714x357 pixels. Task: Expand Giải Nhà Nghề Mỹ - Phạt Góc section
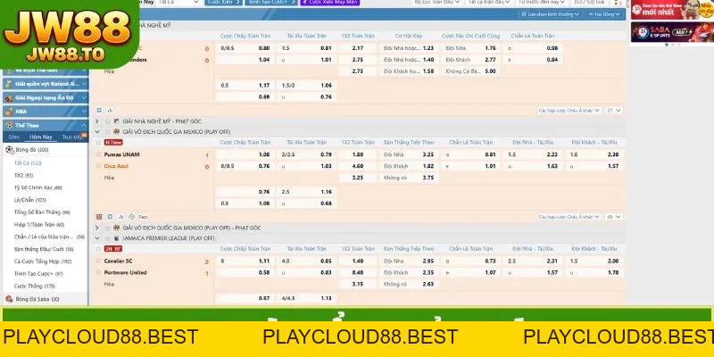pyautogui.click(x=97, y=121)
